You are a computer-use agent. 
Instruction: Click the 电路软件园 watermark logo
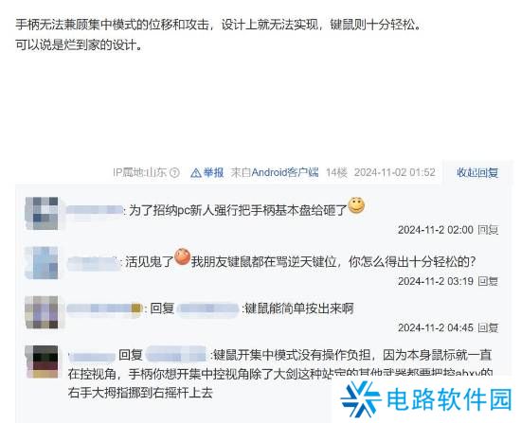[x=426, y=398]
